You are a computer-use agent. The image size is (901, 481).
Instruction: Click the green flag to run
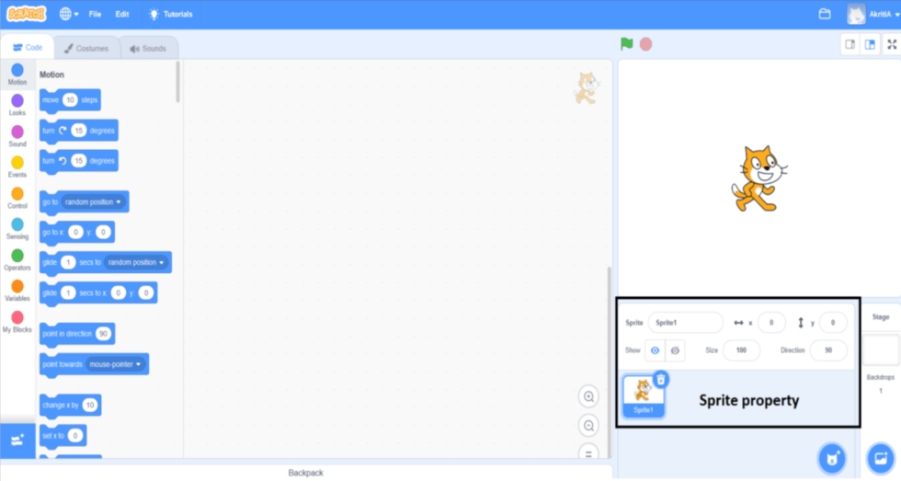pos(626,43)
